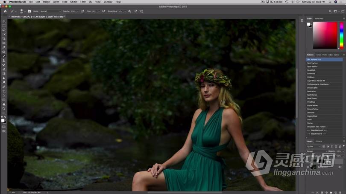Image resolution: width=346 pixels, height=194 pixels.
Task: Open smoothing options gear icon
Action: (129, 11)
